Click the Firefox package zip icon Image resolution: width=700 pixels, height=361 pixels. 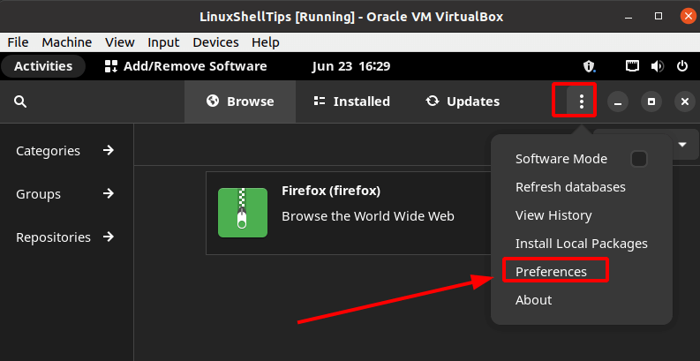point(243,213)
